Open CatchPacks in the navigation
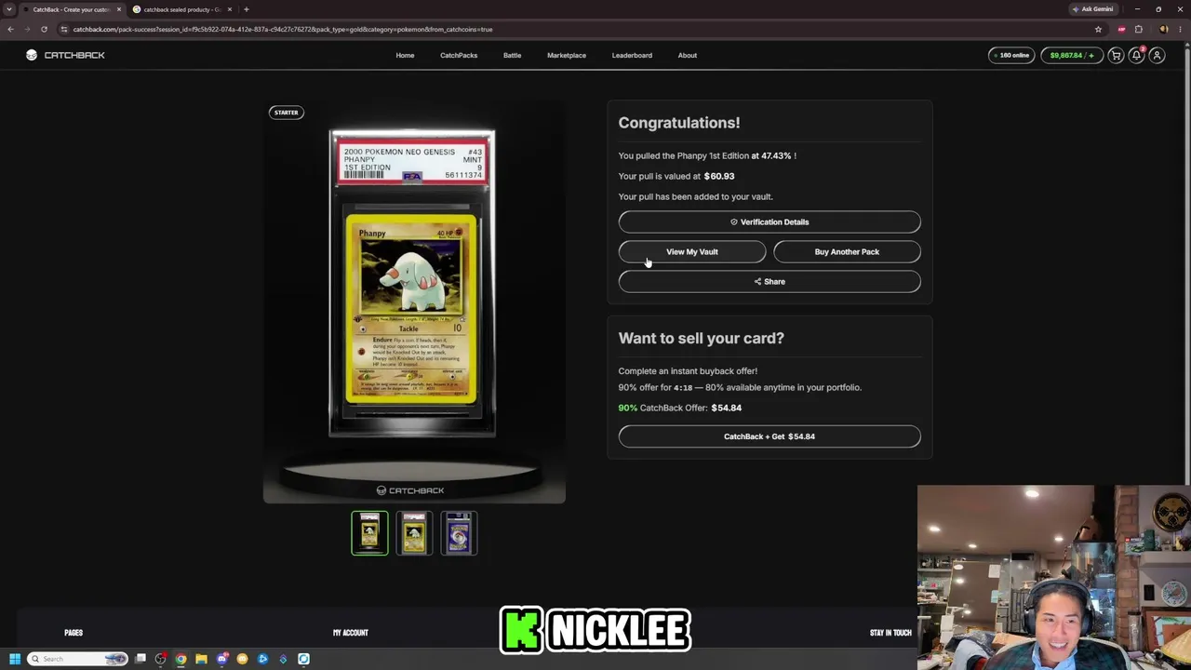 [x=459, y=55]
